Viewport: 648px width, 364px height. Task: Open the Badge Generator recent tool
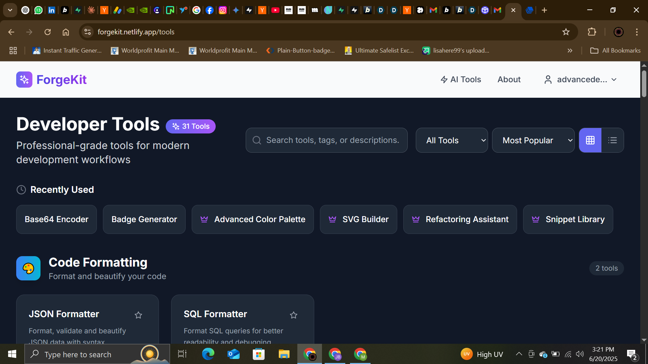click(144, 219)
